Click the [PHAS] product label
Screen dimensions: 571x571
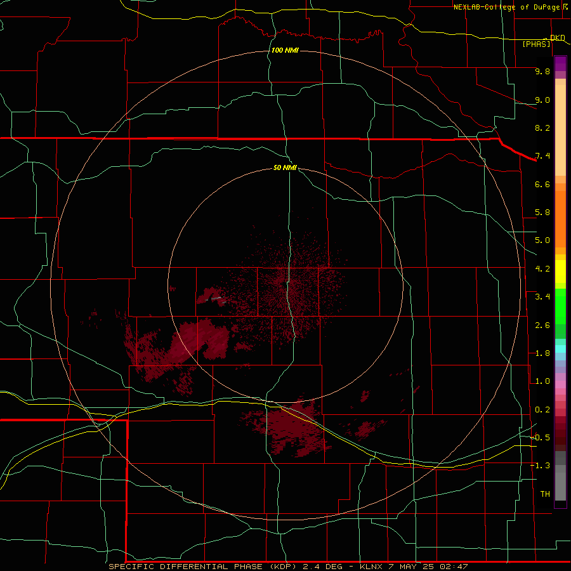pyautogui.click(x=537, y=44)
